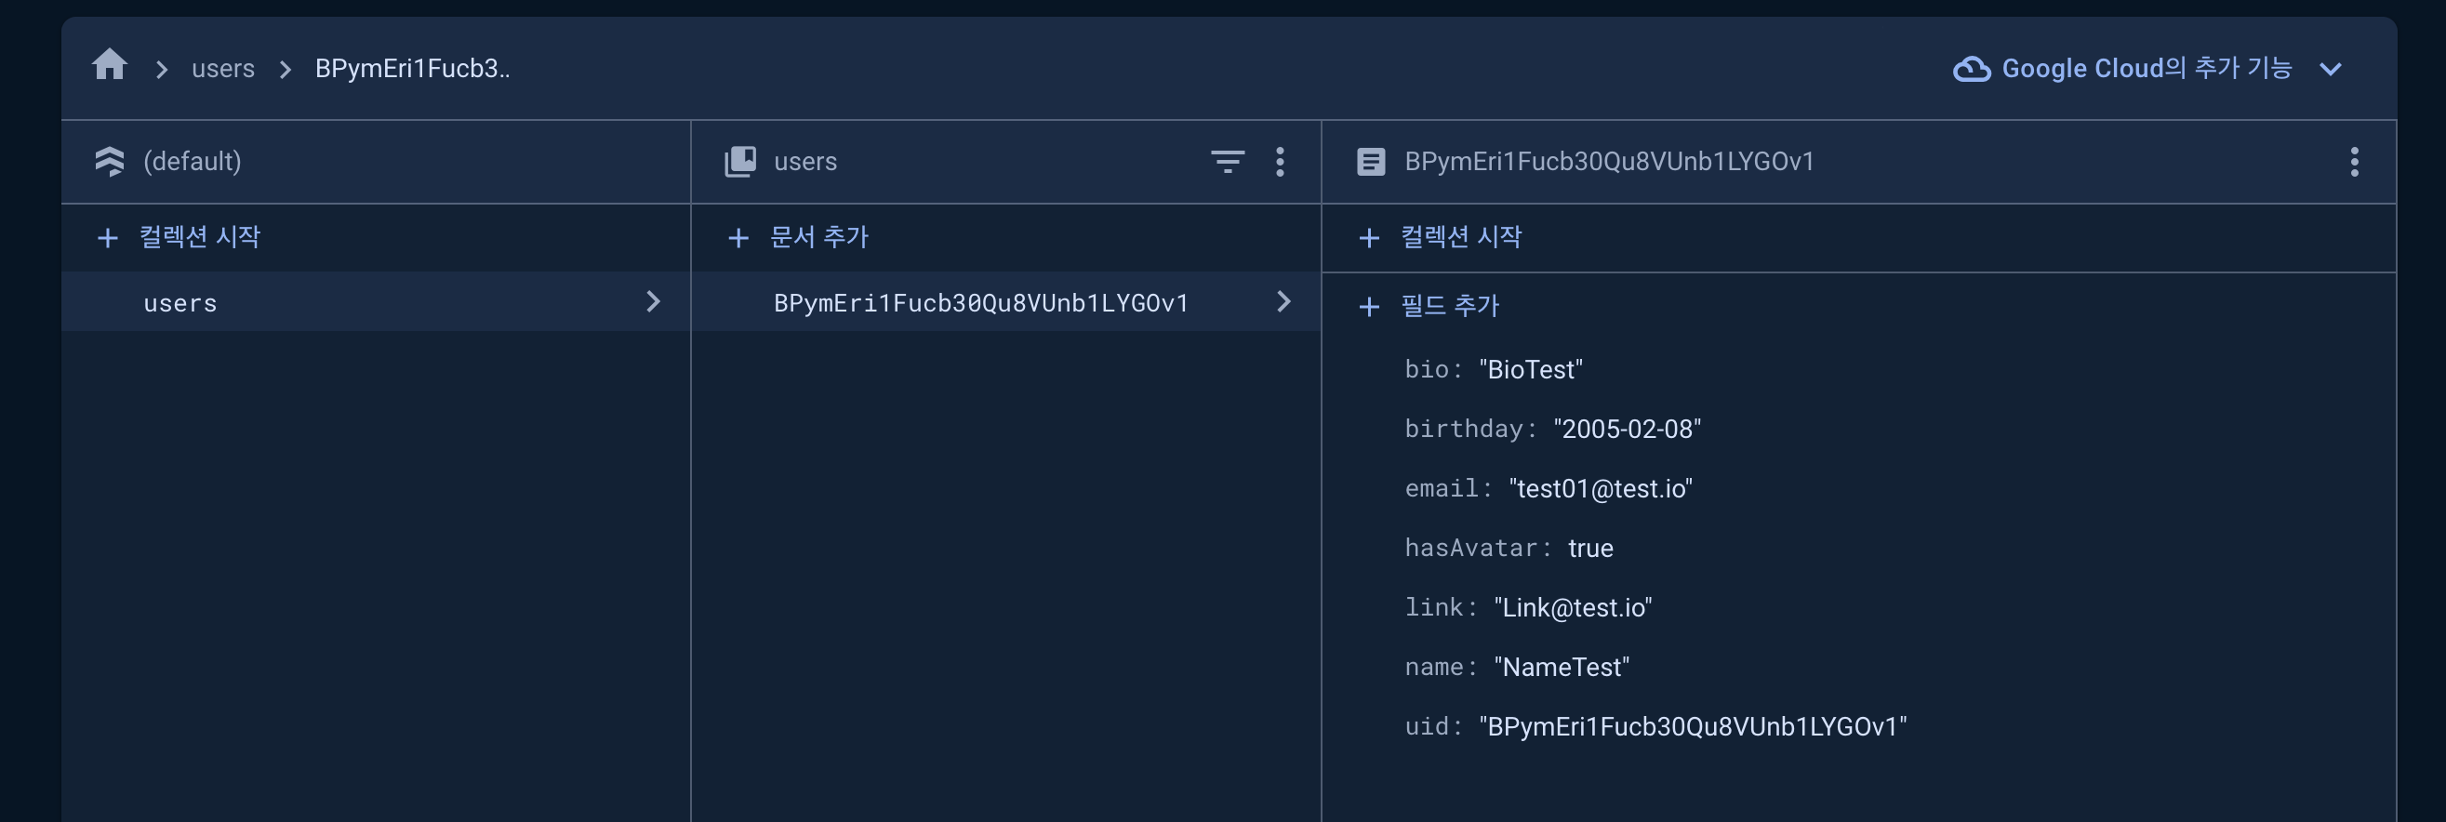Viewport: 2446px width, 822px height.
Task: Select users in the breadcrumb path
Action: pos(223,68)
